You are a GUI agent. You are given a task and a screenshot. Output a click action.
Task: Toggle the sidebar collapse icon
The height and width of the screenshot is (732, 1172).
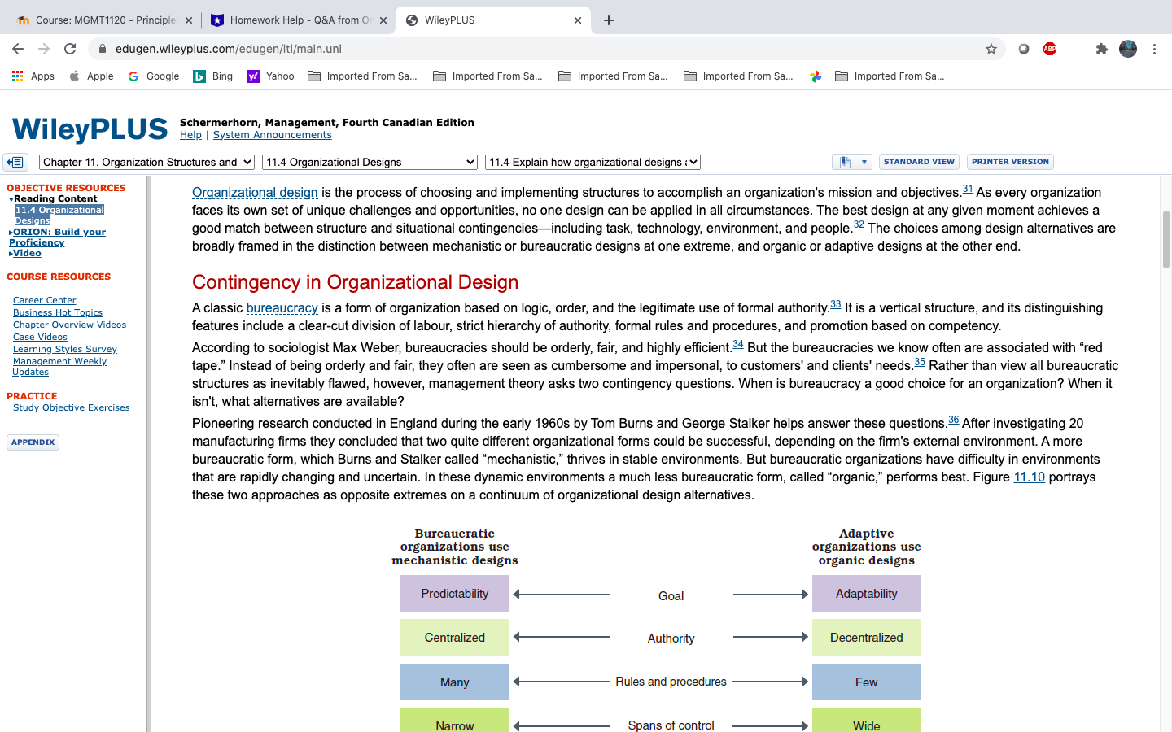click(x=15, y=162)
